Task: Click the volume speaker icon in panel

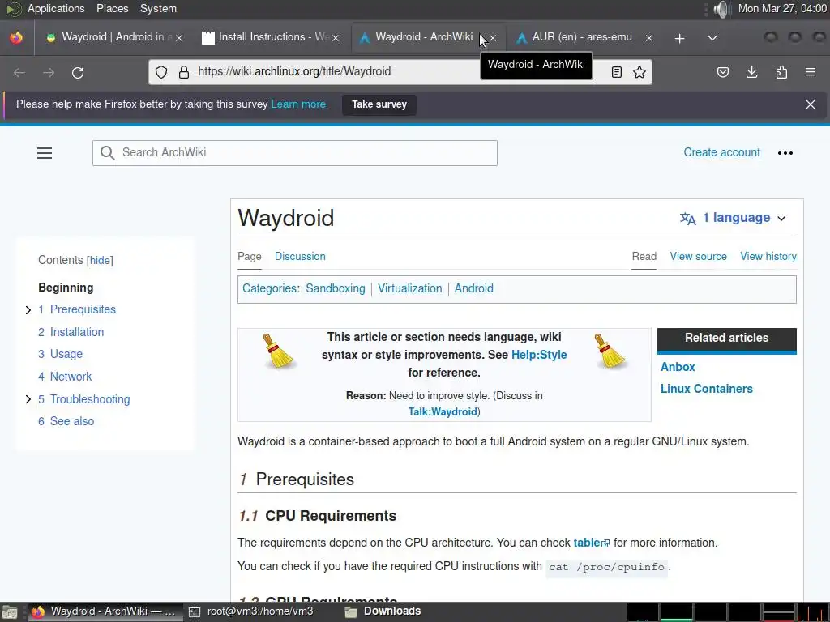Action: (721, 9)
